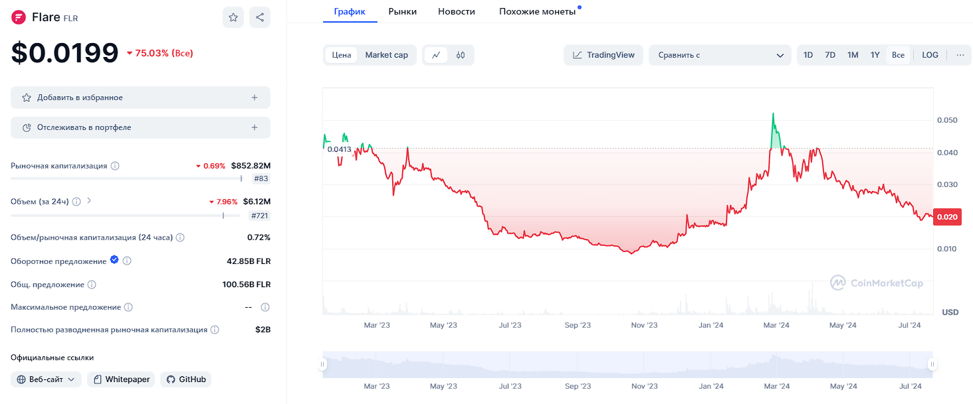
Task: Click the Flare coin logo
Action: (x=18, y=17)
